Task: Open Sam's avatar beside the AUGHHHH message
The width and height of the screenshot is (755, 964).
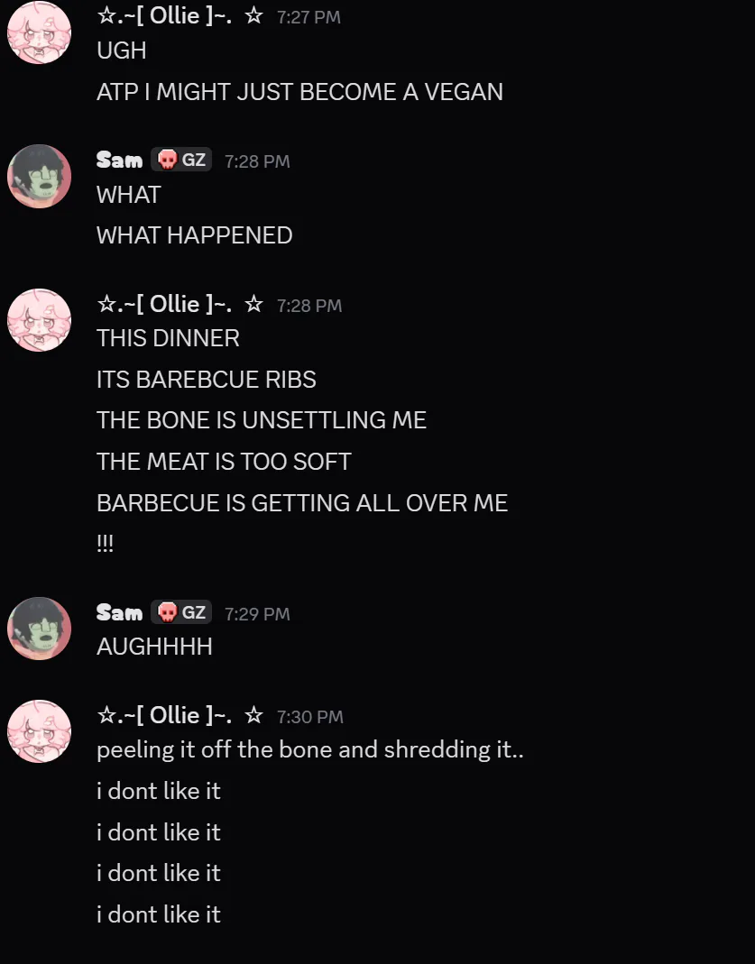Action: click(x=39, y=629)
